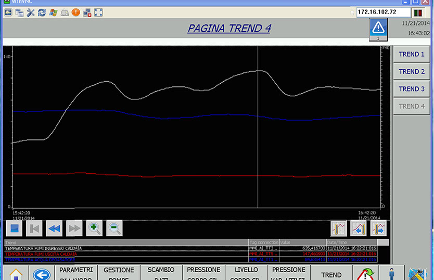
Task: Jump to trend start with skip-back button
Action: point(34,227)
